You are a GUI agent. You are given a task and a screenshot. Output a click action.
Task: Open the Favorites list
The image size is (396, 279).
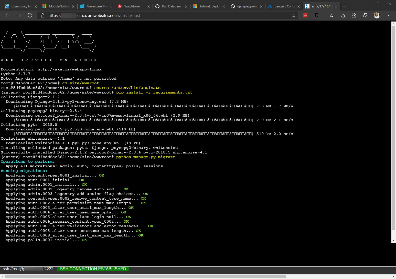click(331, 15)
